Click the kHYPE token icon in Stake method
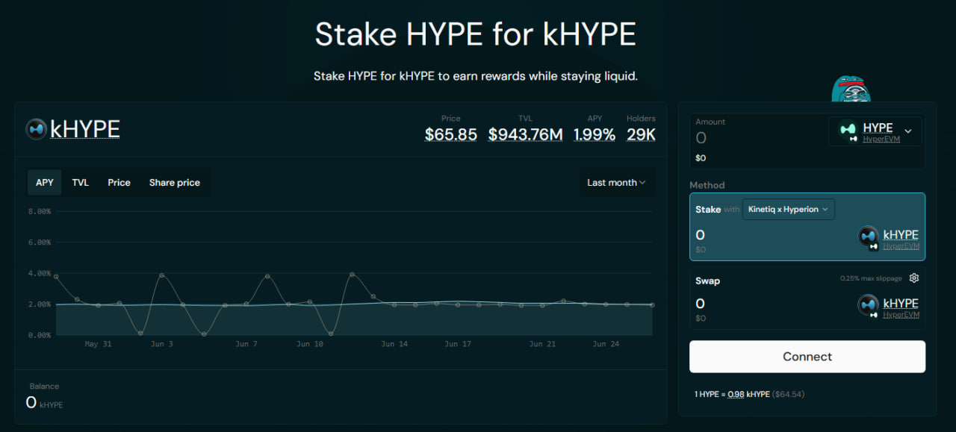 (868, 237)
